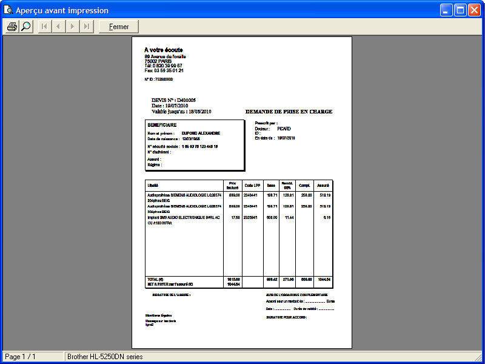Click the 'A votre écoute' header text
Screen dimensions: 485x364
(x=163, y=50)
